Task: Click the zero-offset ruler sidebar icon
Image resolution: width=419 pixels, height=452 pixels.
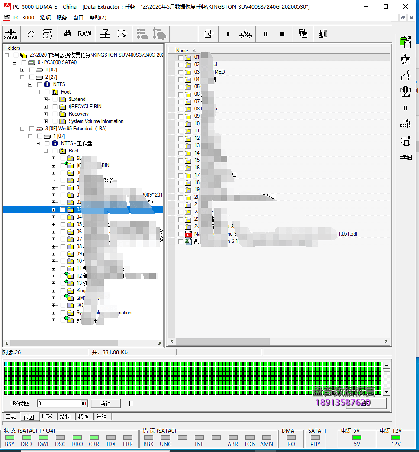Action: pos(406,91)
